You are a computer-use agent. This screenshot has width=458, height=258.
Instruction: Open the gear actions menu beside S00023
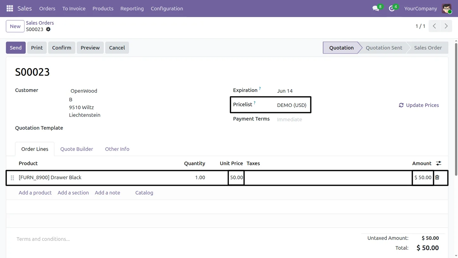pyautogui.click(x=48, y=29)
